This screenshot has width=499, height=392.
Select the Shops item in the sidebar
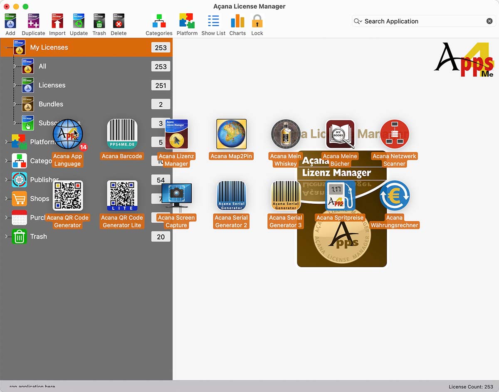click(86, 199)
